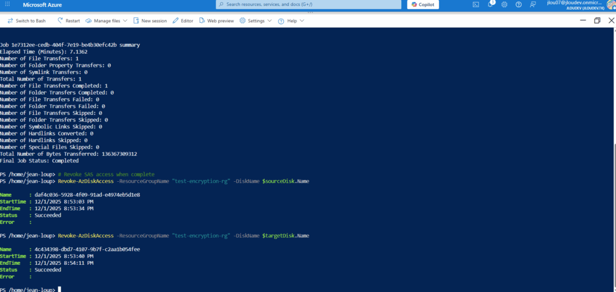
Task: Click the Microsoft Azure home link
Action: click(x=43, y=5)
